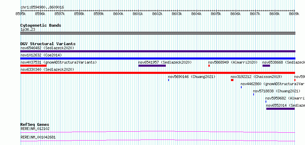Click the nsv5868949 small red marker

tap(209, 66)
